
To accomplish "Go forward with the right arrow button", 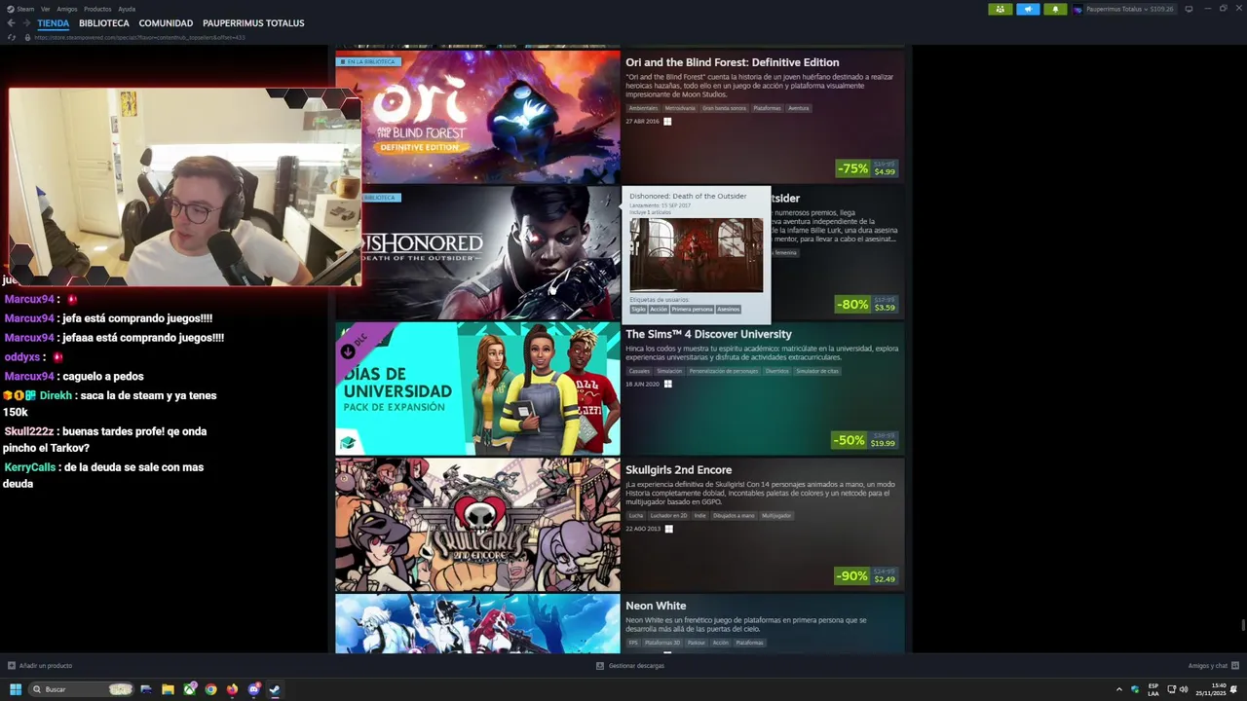I will (x=25, y=23).
